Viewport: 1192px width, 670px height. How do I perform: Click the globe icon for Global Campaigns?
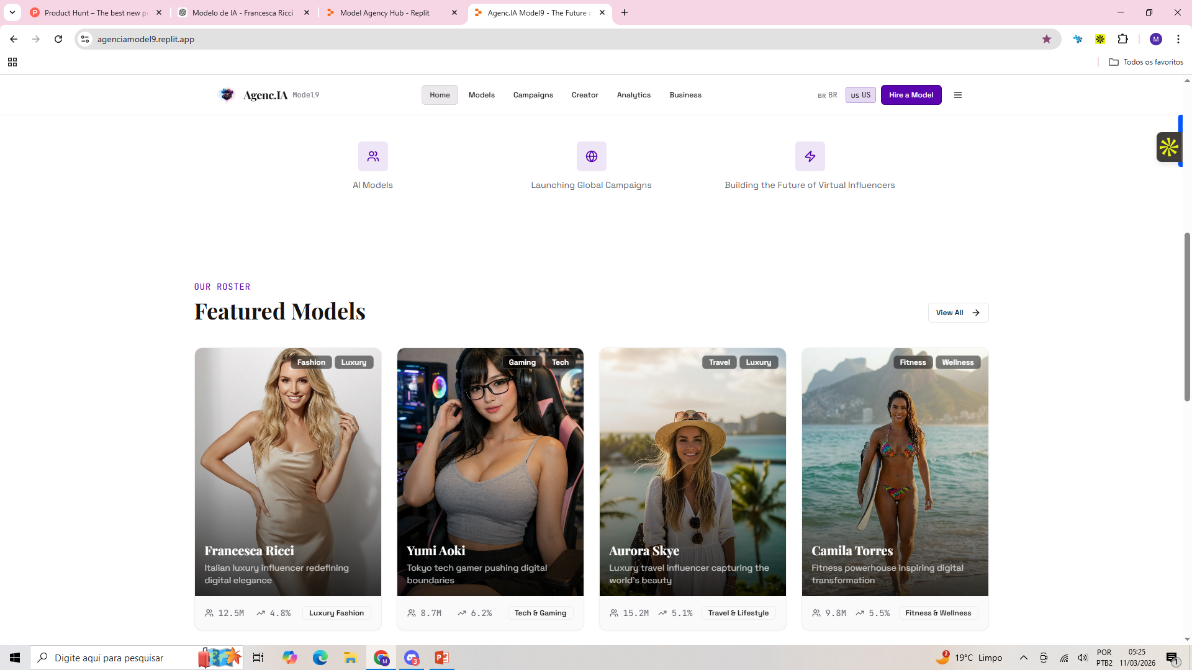click(x=591, y=156)
